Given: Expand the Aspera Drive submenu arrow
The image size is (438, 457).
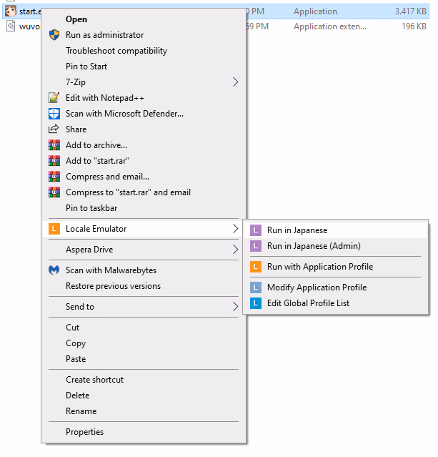Looking at the screenshot, I should pyautogui.click(x=235, y=250).
